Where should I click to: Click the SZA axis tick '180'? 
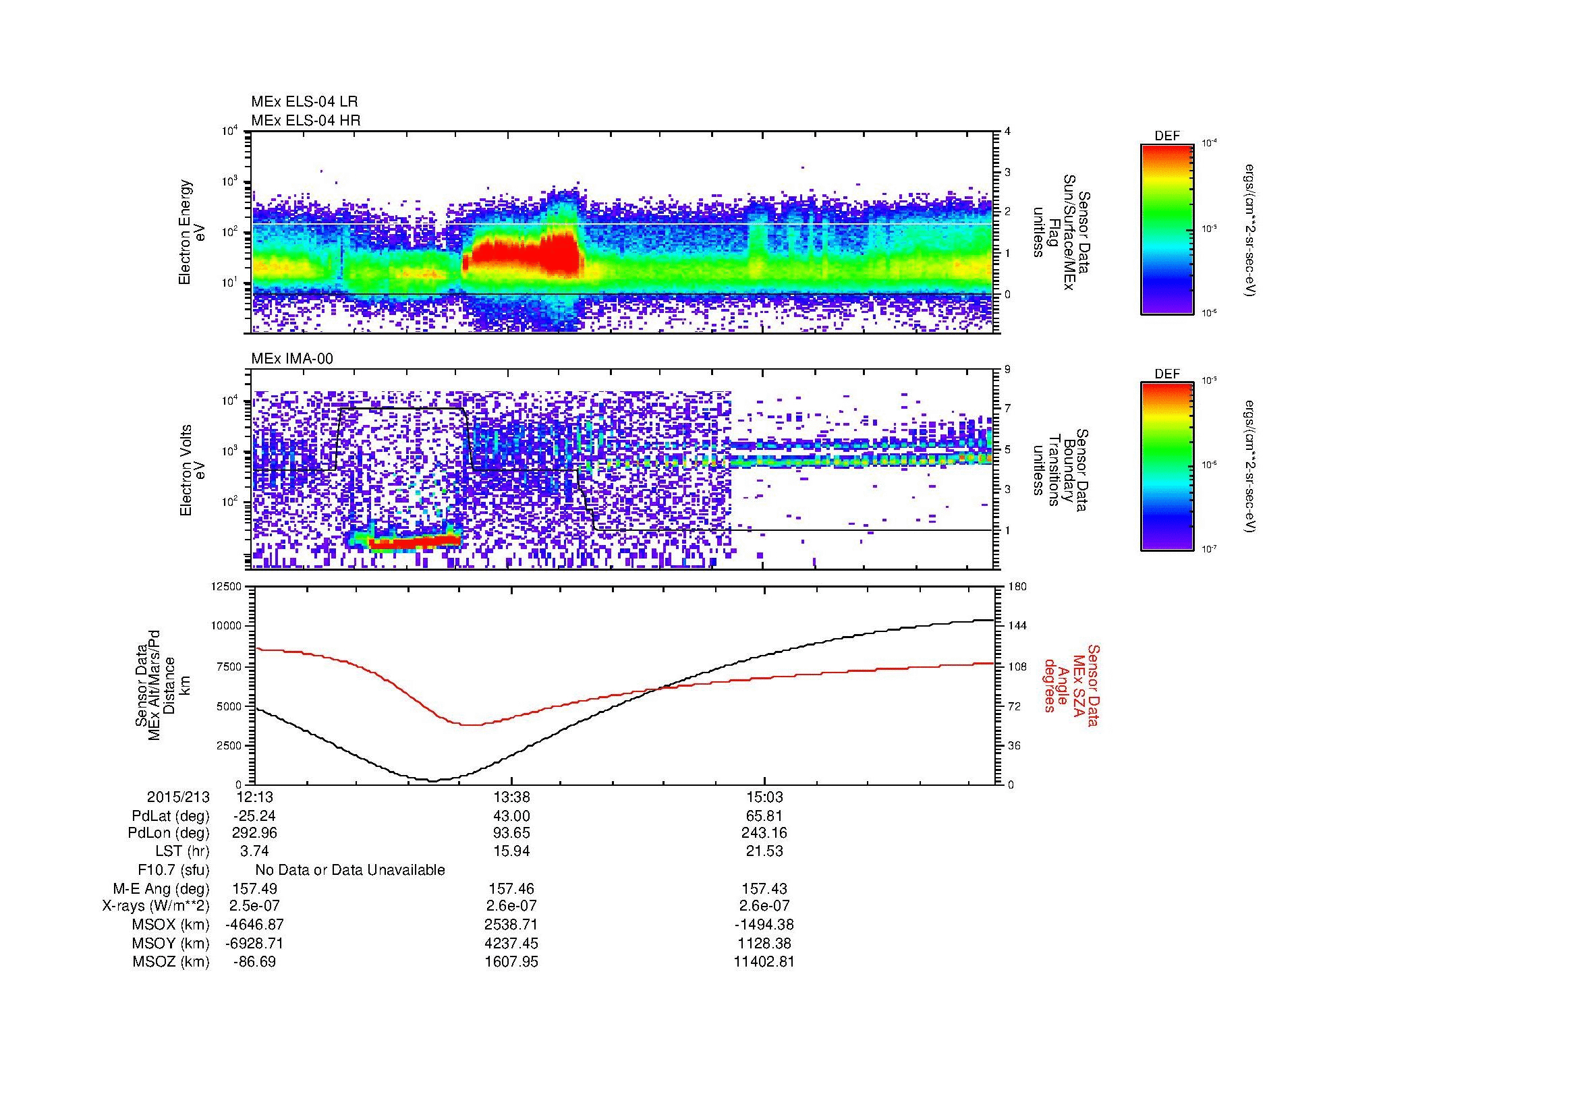1019,586
